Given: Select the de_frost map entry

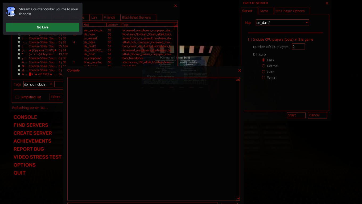Looking at the screenshot, I should pos(89,54).
